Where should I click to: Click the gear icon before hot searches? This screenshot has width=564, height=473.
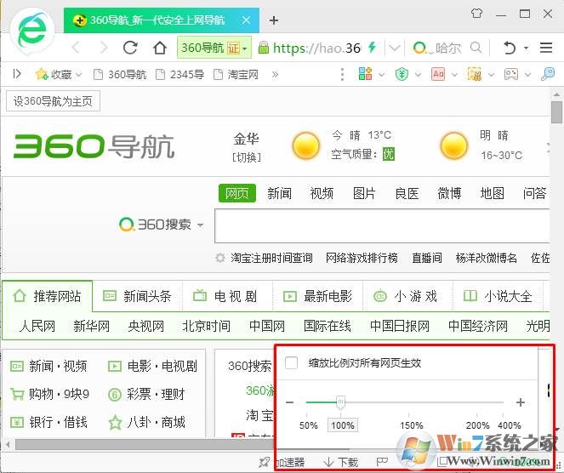[x=220, y=258]
